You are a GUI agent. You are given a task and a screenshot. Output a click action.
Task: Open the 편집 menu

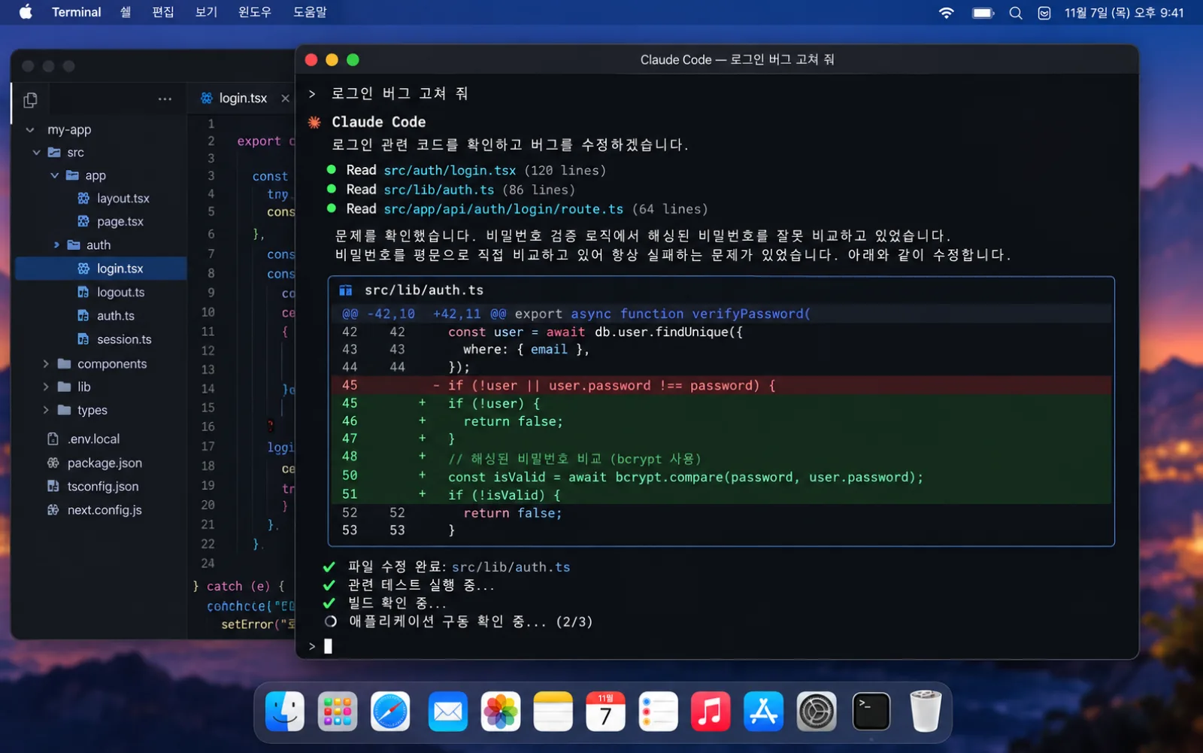[163, 12]
